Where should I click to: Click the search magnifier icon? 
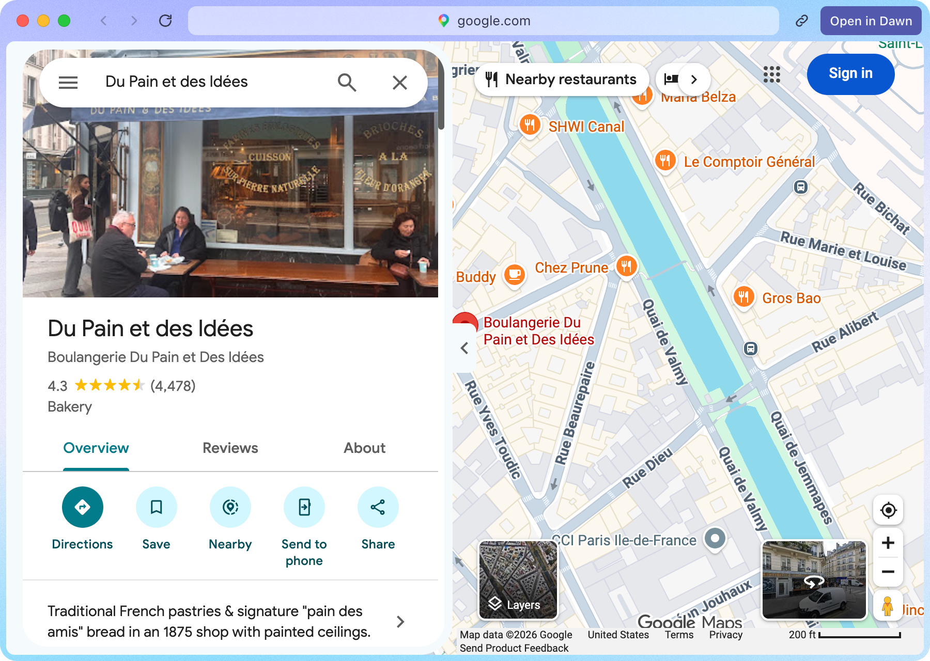tap(347, 82)
